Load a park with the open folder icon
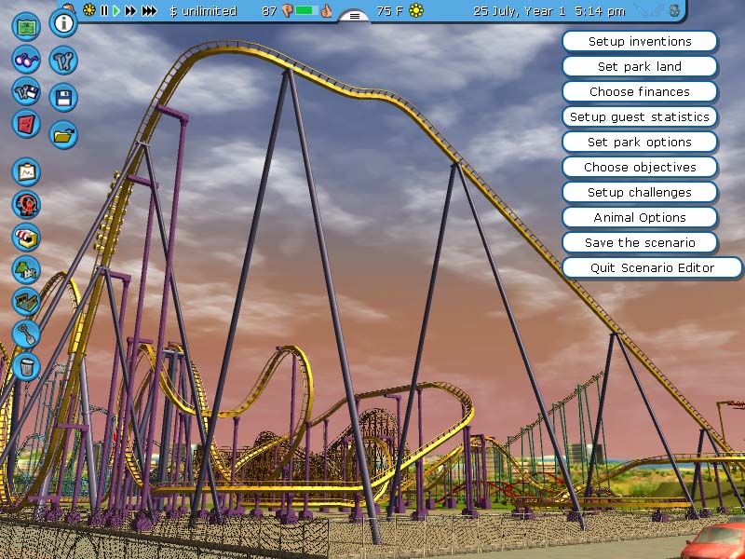The image size is (745, 559). point(63,135)
